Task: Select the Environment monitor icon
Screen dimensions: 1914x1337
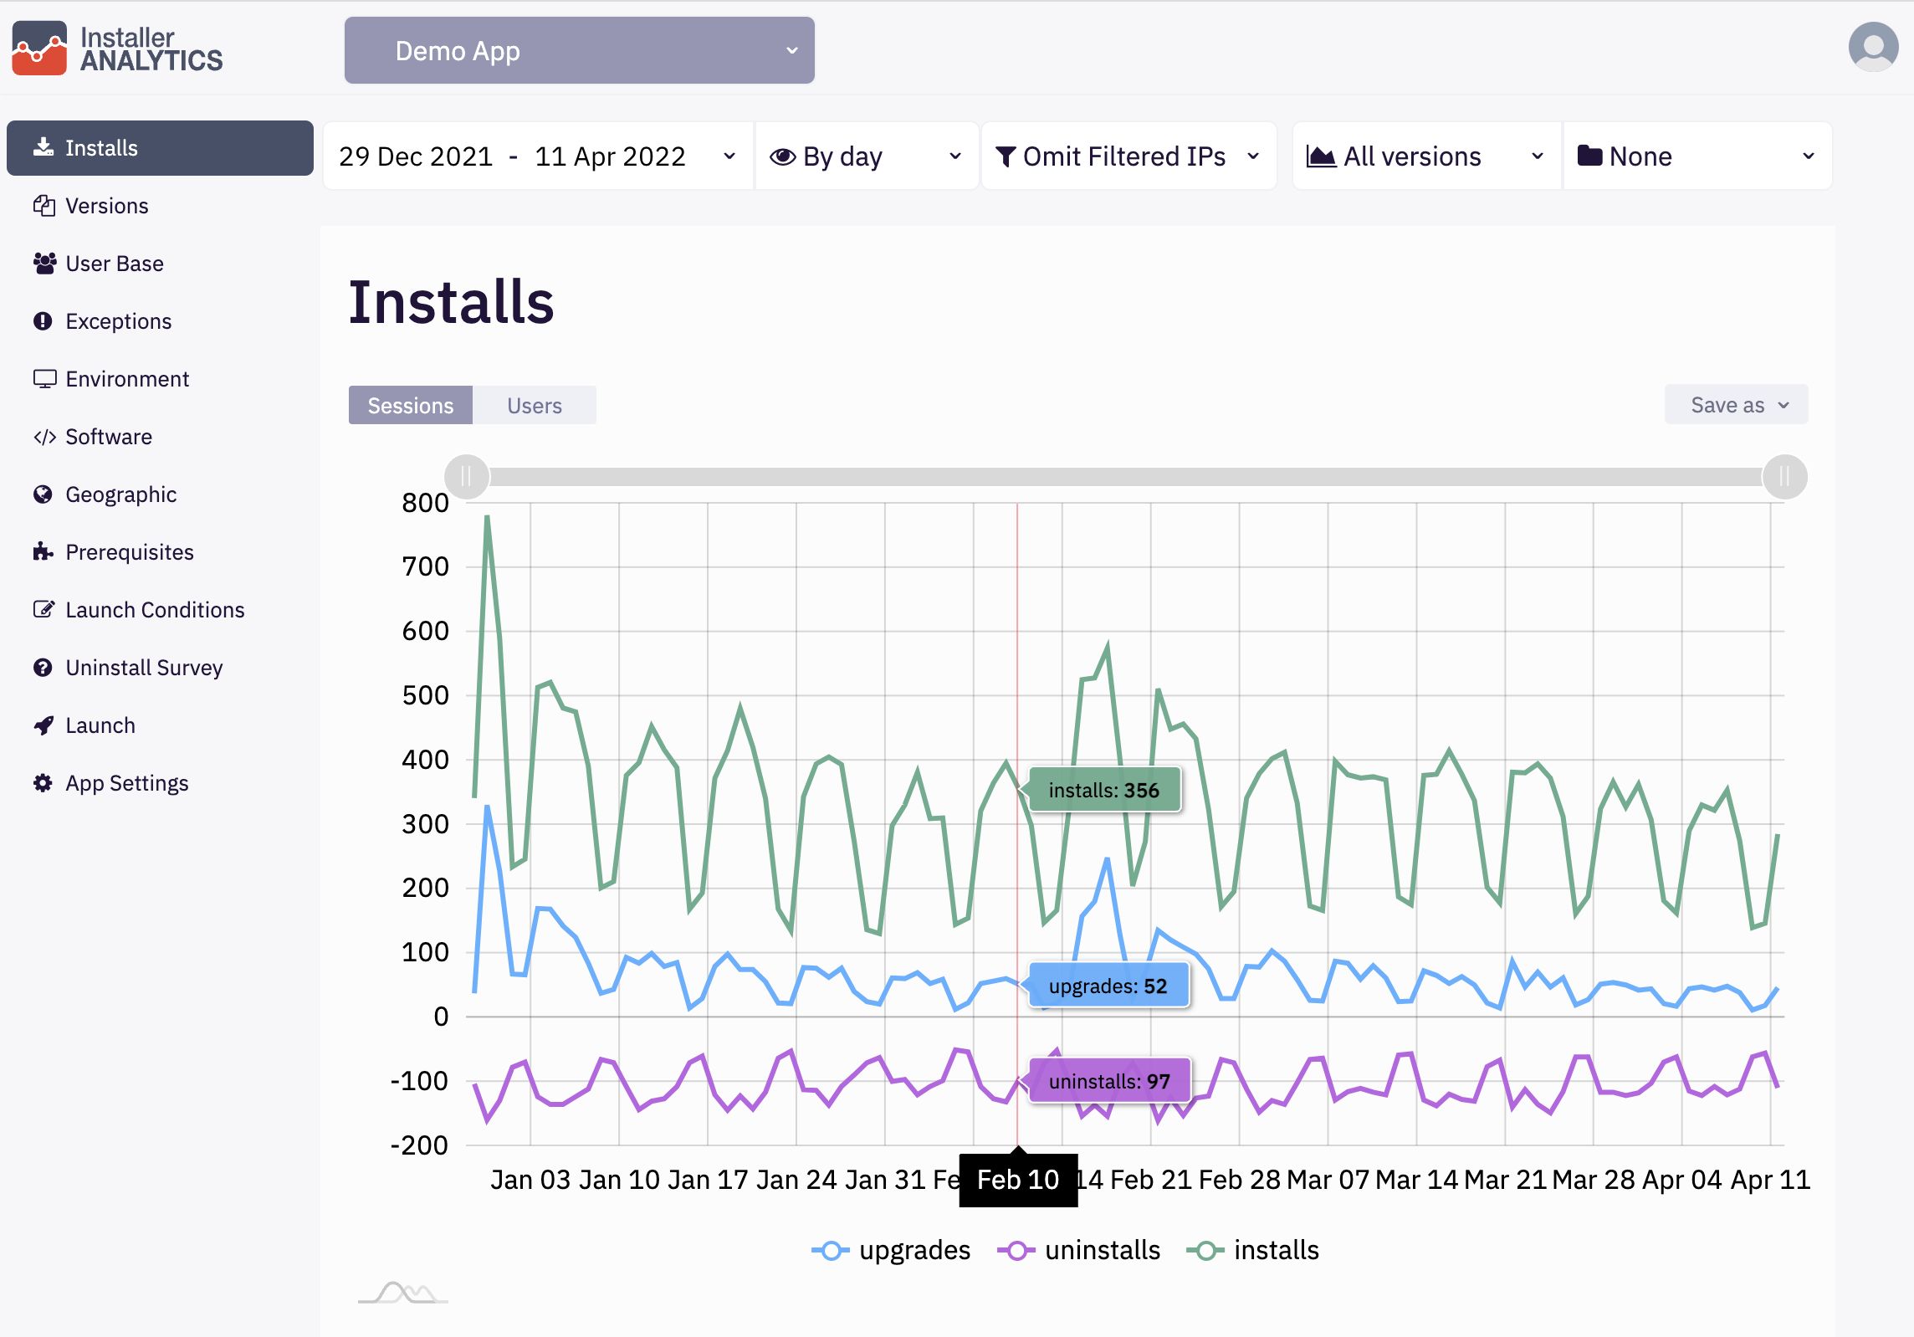Action: pyautogui.click(x=44, y=378)
